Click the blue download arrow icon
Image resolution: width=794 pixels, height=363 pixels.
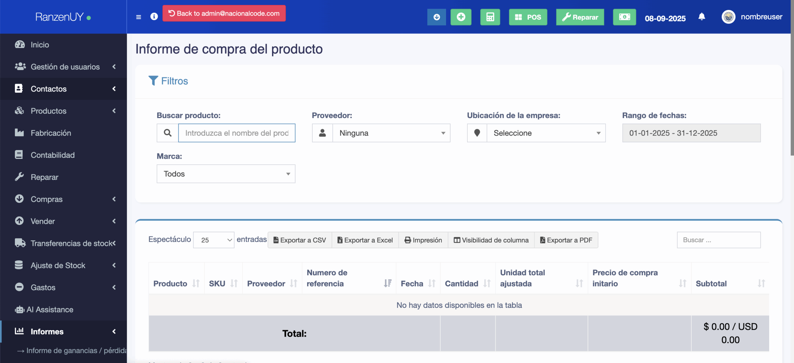(x=436, y=17)
